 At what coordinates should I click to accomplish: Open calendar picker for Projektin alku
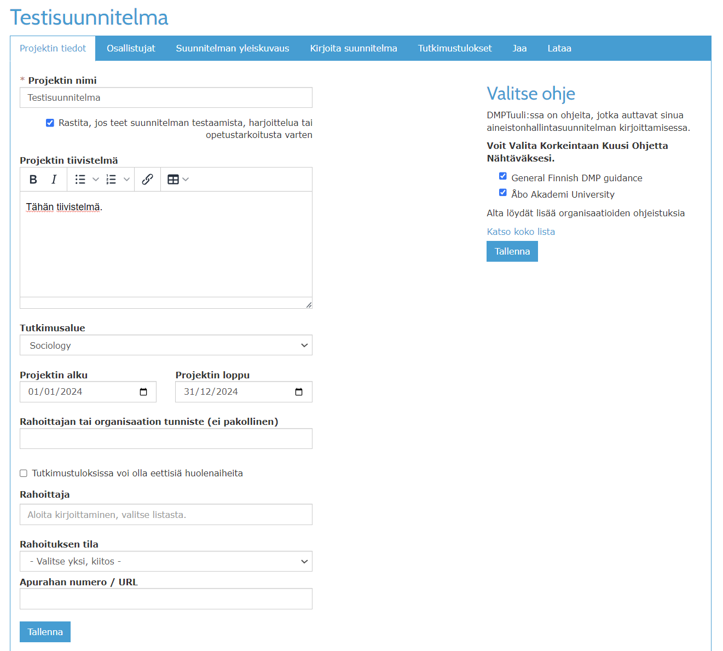tap(143, 392)
